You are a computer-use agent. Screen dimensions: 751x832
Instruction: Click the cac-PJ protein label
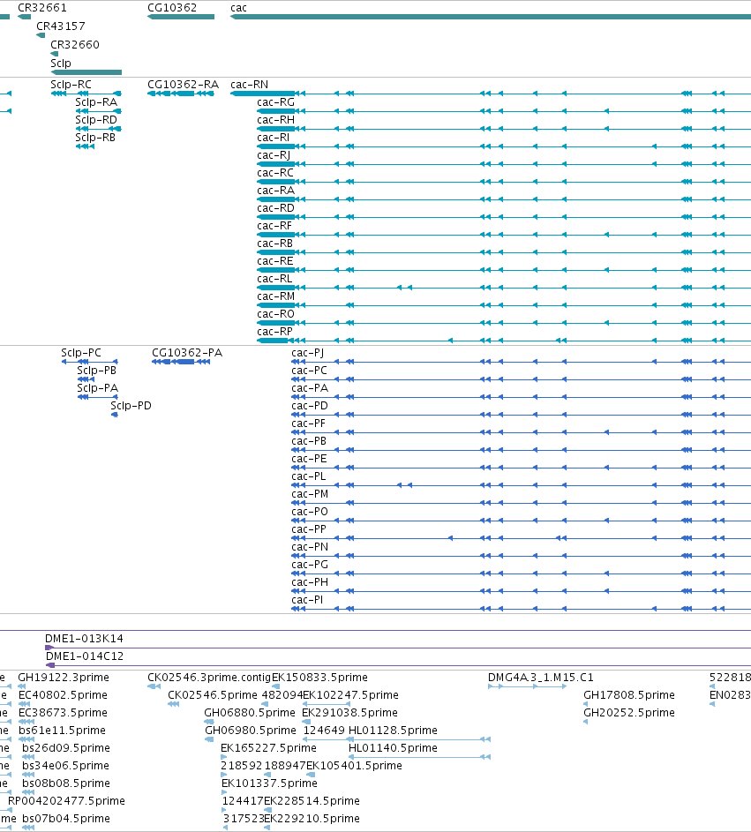pyautogui.click(x=307, y=353)
